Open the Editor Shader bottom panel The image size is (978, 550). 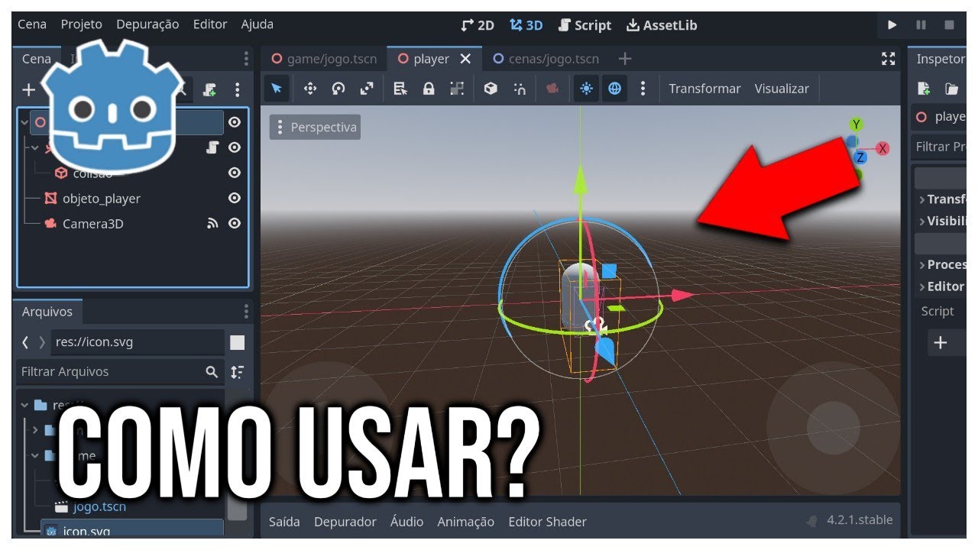548,522
